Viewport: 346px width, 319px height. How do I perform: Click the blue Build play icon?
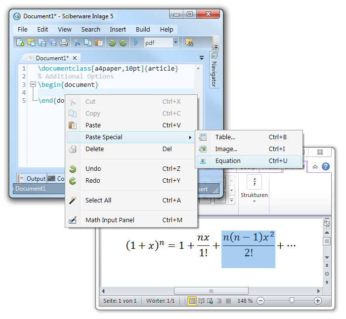click(136, 42)
